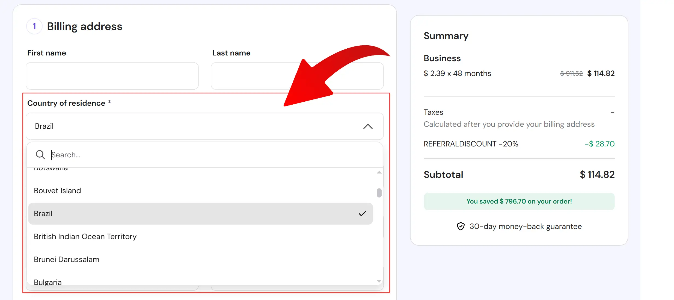Click the scrollbar down arrow
This screenshot has width=674, height=300.
379,281
